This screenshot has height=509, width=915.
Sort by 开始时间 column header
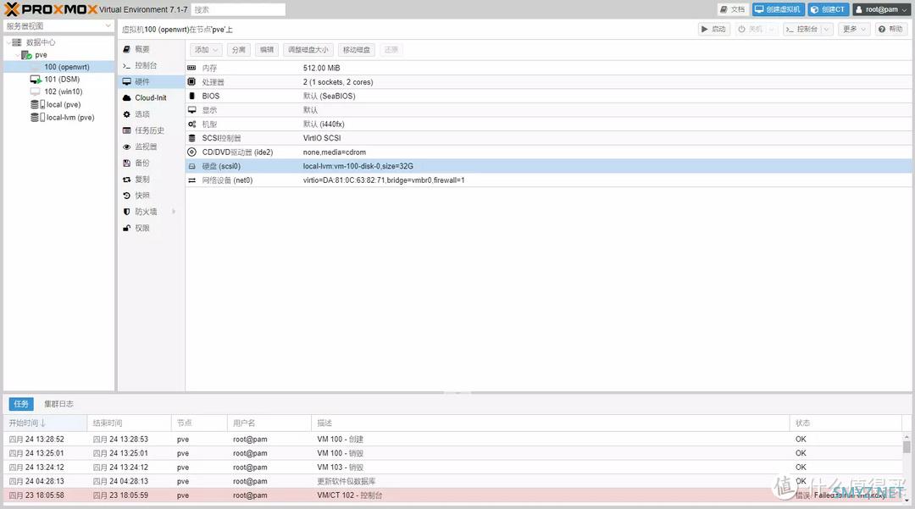click(x=45, y=423)
